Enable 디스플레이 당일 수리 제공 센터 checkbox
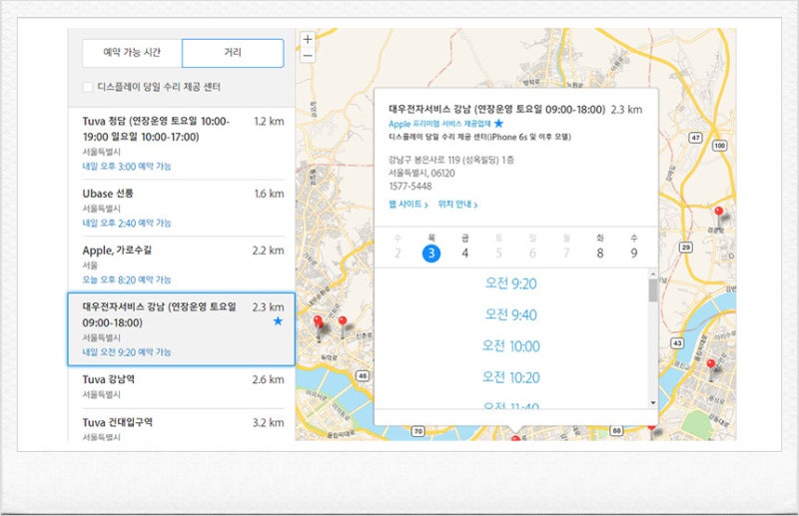Image resolution: width=799 pixels, height=516 pixels. point(88,87)
